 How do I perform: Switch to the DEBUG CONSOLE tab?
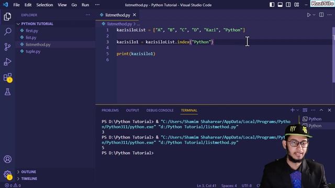[x=160, y=110]
